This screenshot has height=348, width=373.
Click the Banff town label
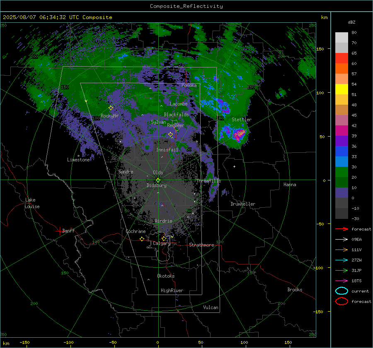(x=68, y=231)
